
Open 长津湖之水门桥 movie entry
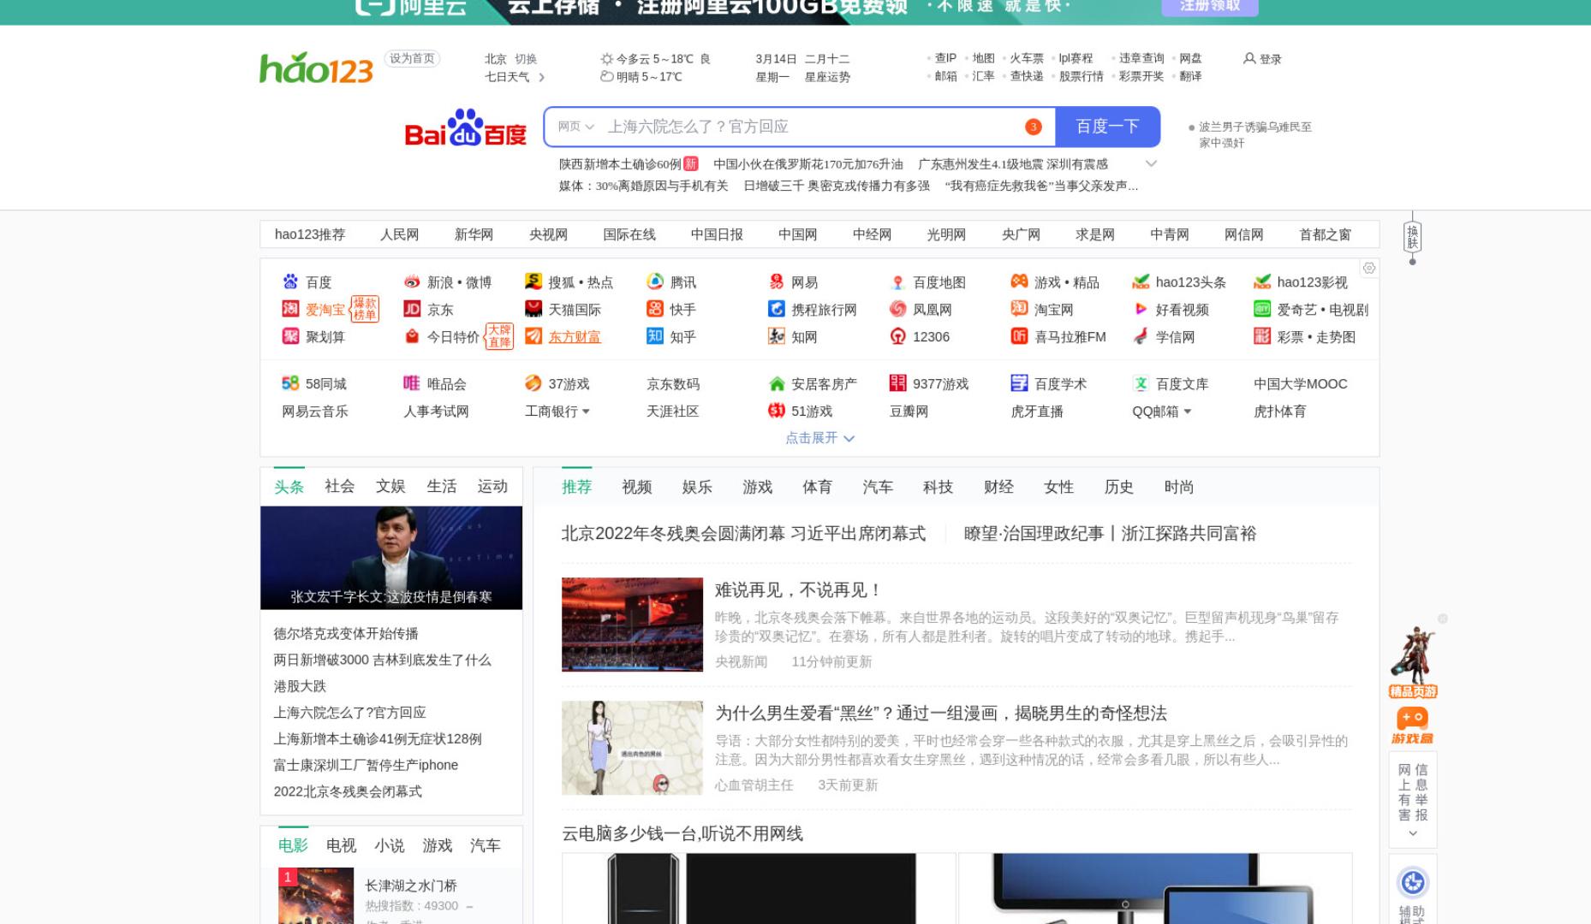point(411,885)
